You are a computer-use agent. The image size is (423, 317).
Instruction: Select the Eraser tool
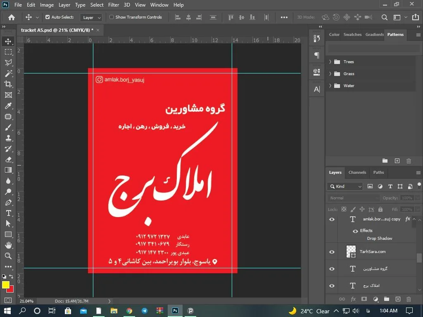(8, 160)
